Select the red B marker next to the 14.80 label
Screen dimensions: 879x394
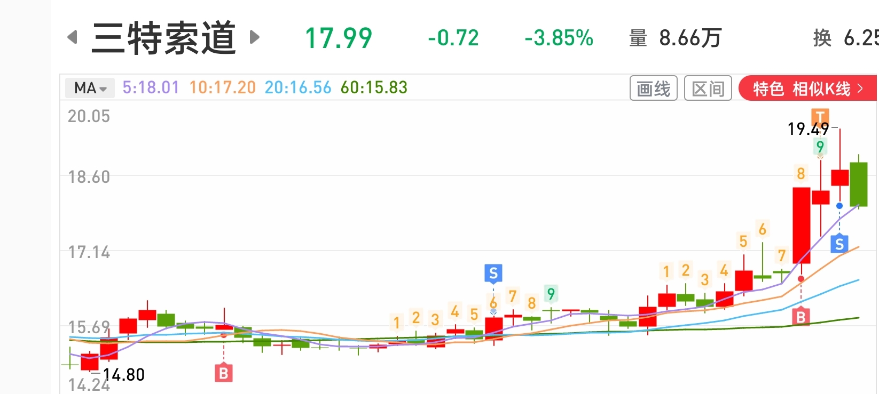[x=224, y=373]
